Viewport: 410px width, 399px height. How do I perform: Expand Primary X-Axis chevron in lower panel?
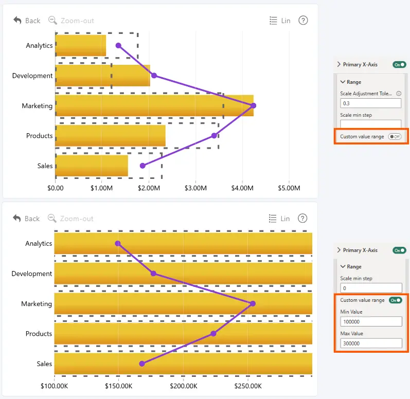(339, 250)
